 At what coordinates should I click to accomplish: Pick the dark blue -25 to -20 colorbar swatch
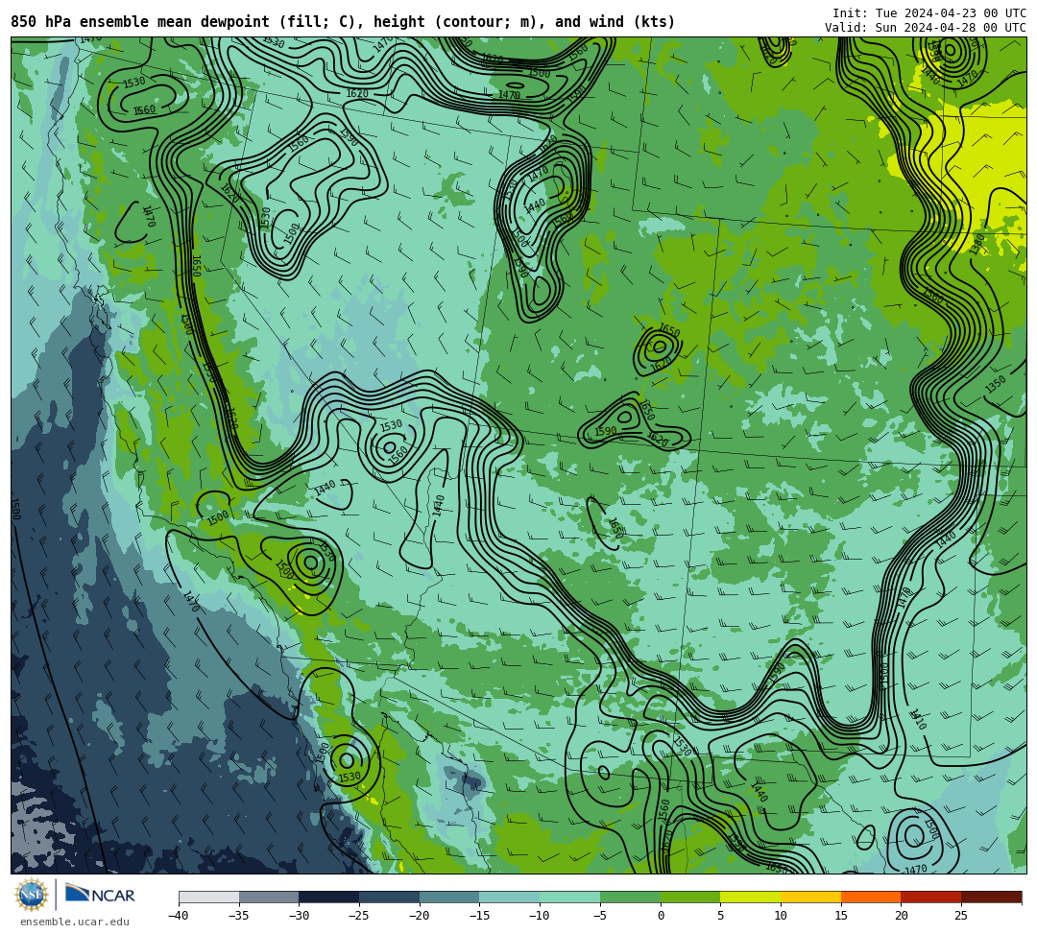tap(389, 897)
